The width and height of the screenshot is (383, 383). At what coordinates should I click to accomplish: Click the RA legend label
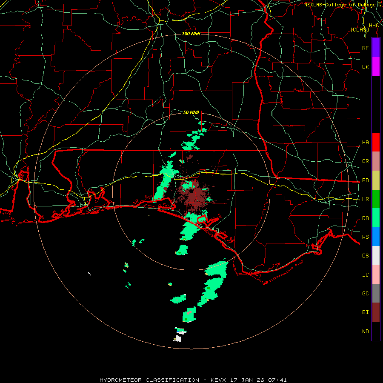(365, 218)
